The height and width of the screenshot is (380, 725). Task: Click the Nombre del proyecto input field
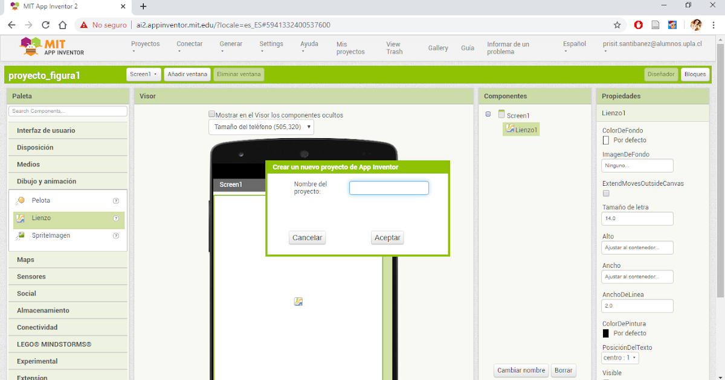(388, 188)
